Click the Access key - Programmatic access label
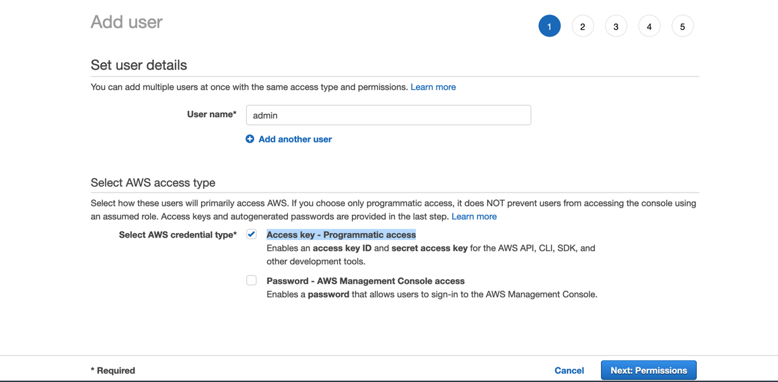 (341, 234)
